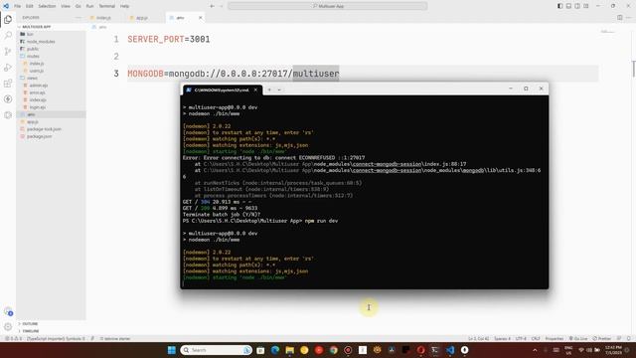Open the Search view in activity bar
Viewport: 636px width, 358px height.
pos(8,36)
